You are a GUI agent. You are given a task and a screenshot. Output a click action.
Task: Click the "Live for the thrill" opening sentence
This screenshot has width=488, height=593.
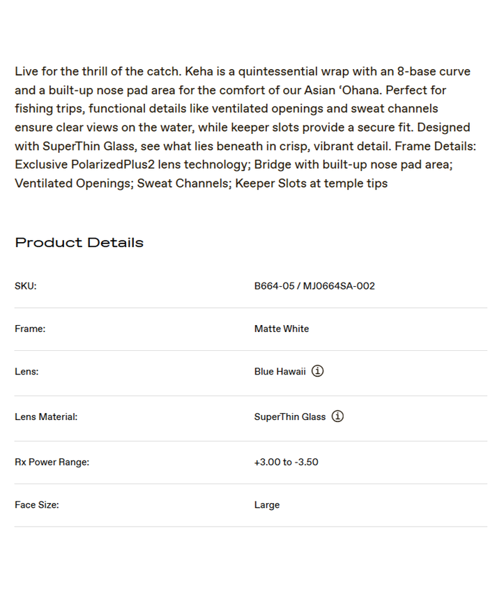pos(98,71)
